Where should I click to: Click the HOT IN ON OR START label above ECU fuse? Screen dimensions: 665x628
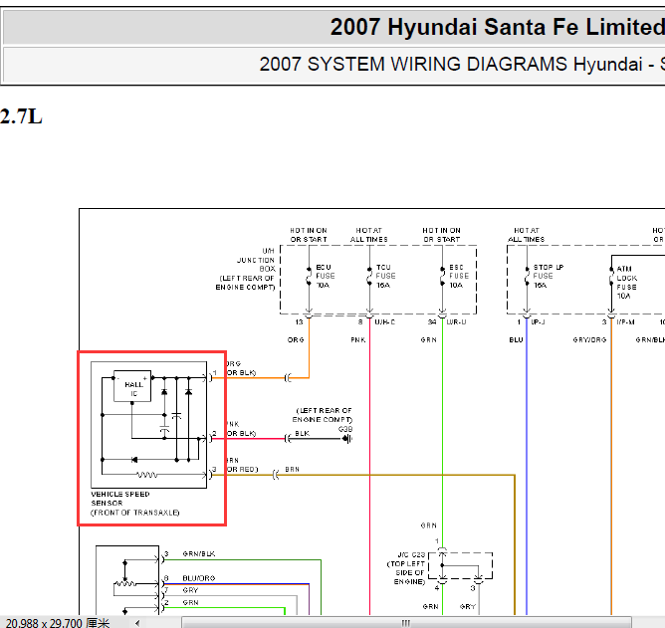pos(309,235)
